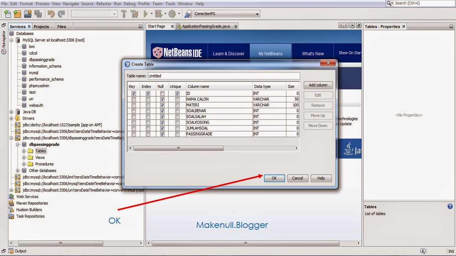Click the Hudson Builders icon
The width and height of the screenshot is (456, 256).
tap(12, 210)
